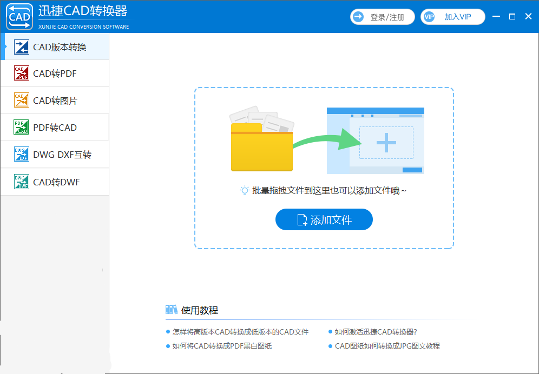Click the VIP badge icon on 加入VIP button
This screenshot has width=539, height=374.
[x=430, y=17]
